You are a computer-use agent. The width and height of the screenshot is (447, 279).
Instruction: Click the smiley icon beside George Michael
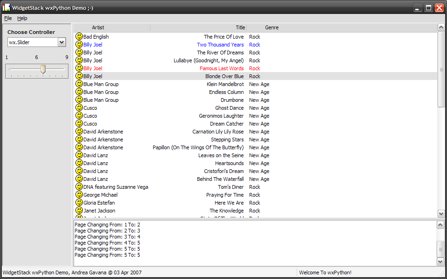(x=79, y=195)
